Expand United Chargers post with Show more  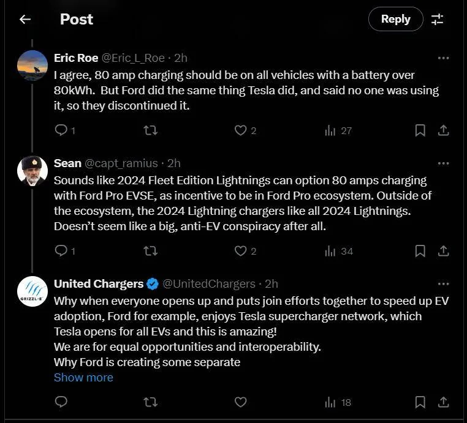click(83, 378)
